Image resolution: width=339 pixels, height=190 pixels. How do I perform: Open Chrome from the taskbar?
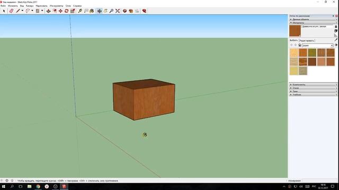[38, 186]
